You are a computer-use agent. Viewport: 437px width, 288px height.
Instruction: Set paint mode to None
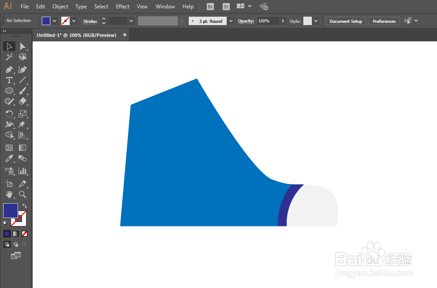pyautogui.click(x=25, y=234)
